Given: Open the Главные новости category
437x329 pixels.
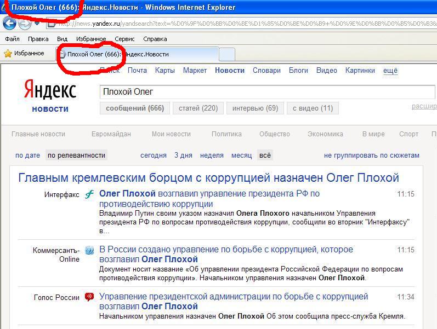Looking at the screenshot, I should (x=38, y=134).
